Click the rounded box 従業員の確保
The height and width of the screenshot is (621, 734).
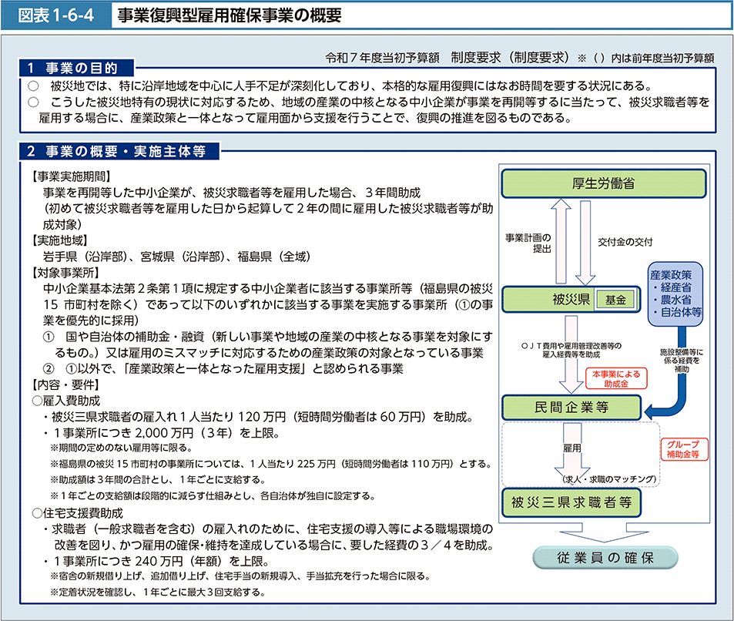tap(605, 558)
